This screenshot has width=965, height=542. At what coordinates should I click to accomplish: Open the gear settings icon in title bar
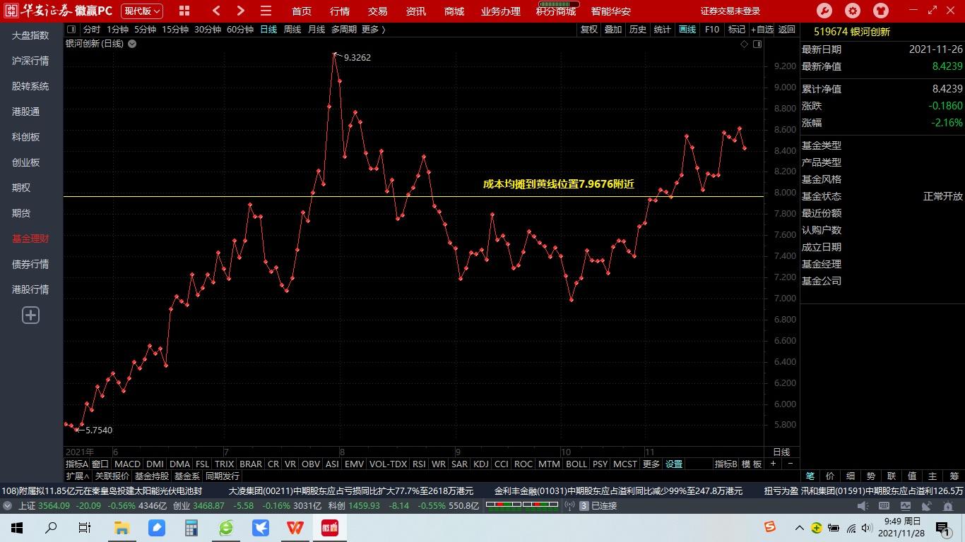pyautogui.click(x=853, y=11)
